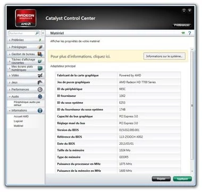Open the Préférences menu
Screen dimensions: 202x192
[x=182, y=25]
